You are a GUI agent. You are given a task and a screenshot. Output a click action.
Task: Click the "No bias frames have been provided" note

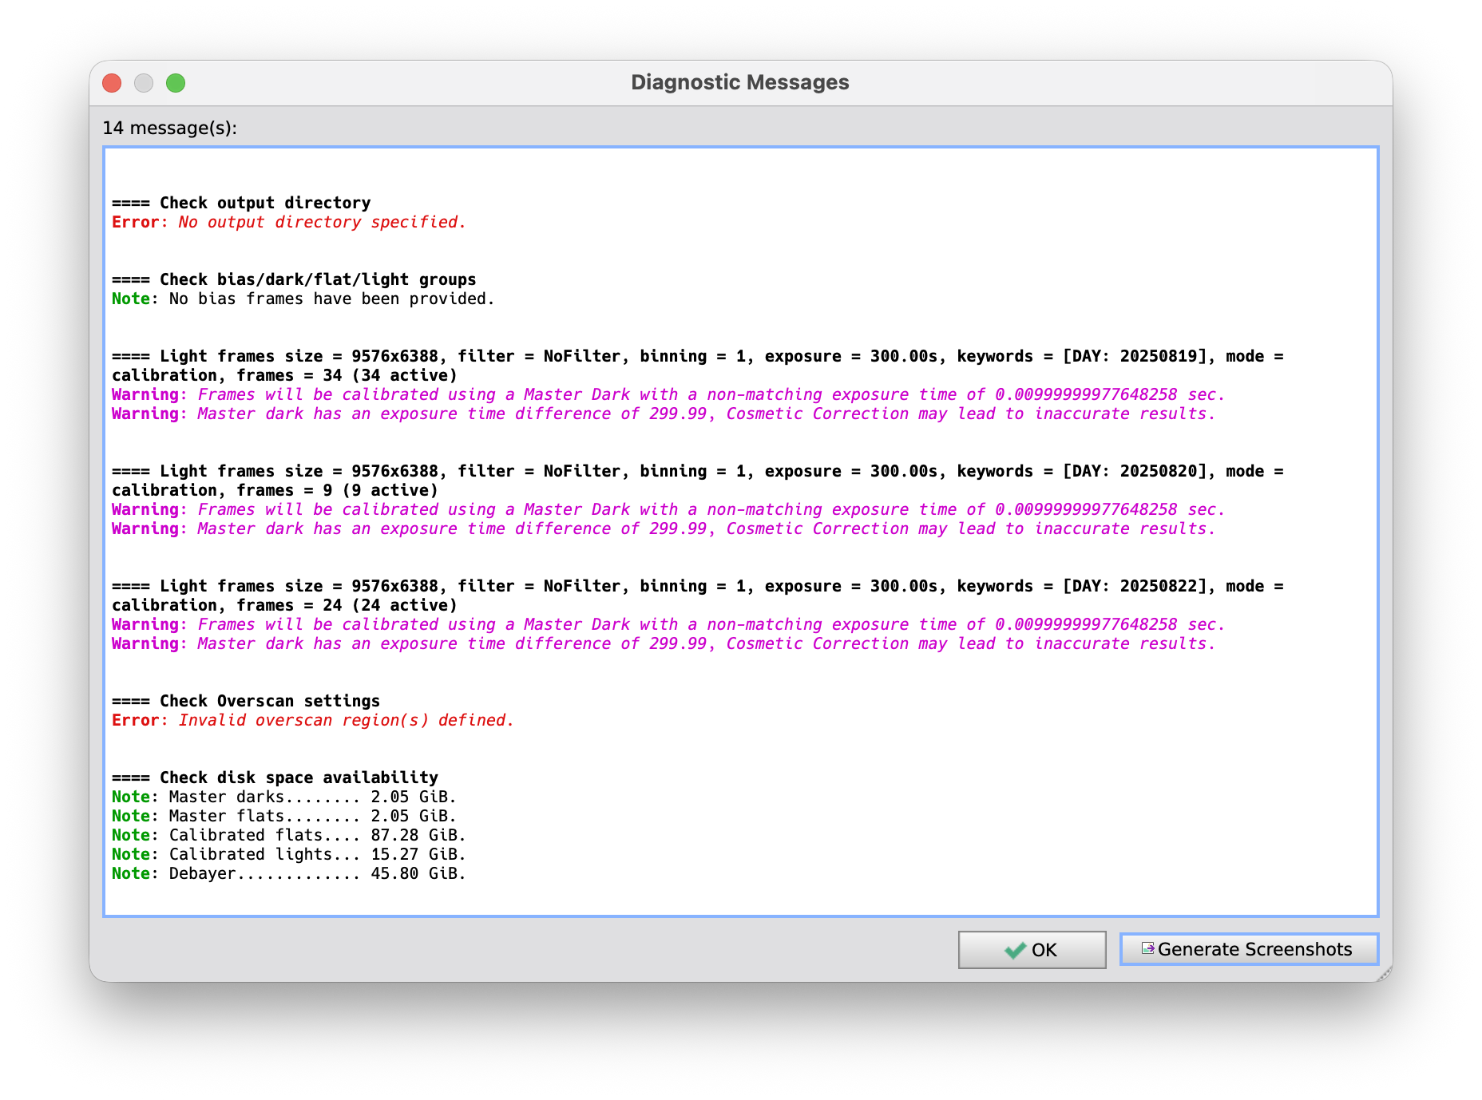pyautogui.click(x=303, y=299)
